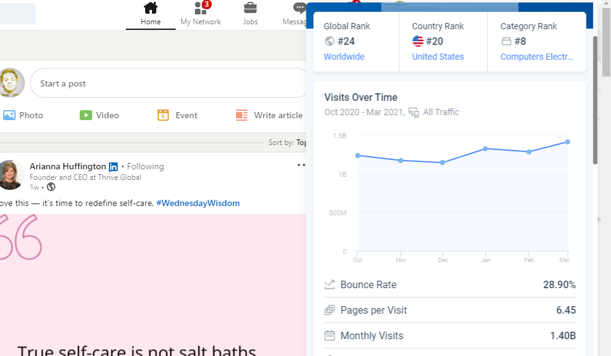Click the Nov data point on the chart
Viewport: 611px width, 356px height.
[400, 161]
